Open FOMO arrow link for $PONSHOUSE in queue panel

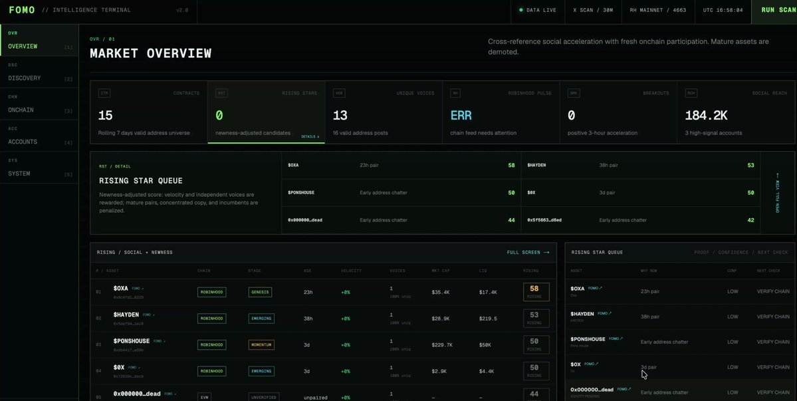click(616, 338)
